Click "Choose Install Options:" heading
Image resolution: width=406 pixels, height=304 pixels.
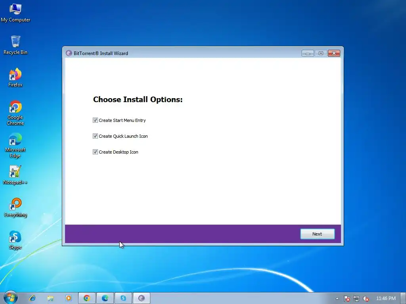138,99
